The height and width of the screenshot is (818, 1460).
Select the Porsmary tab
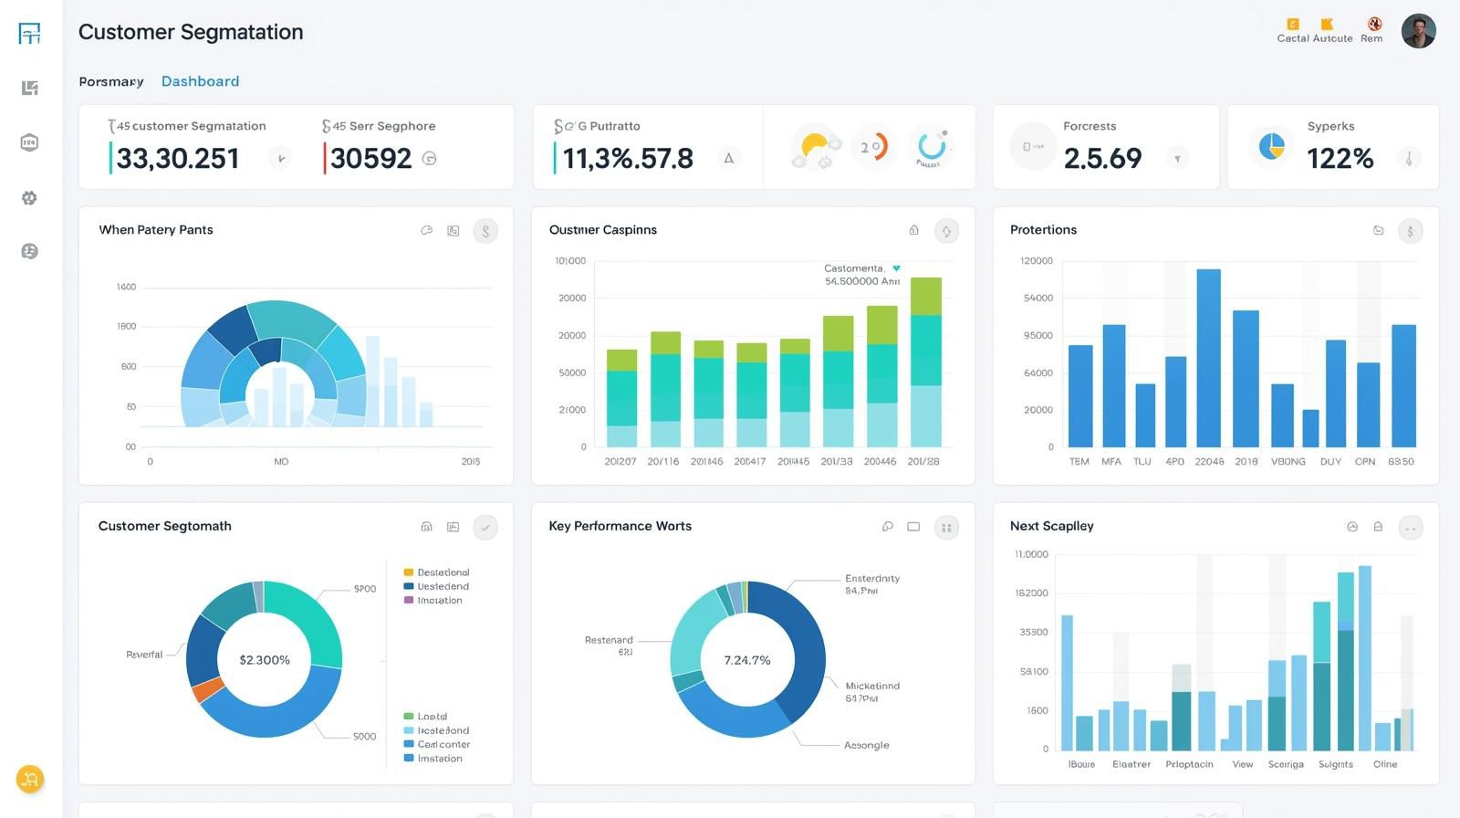[111, 81]
